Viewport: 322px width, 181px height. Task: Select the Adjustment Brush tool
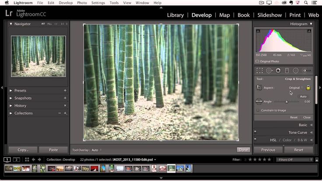[307, 70]
